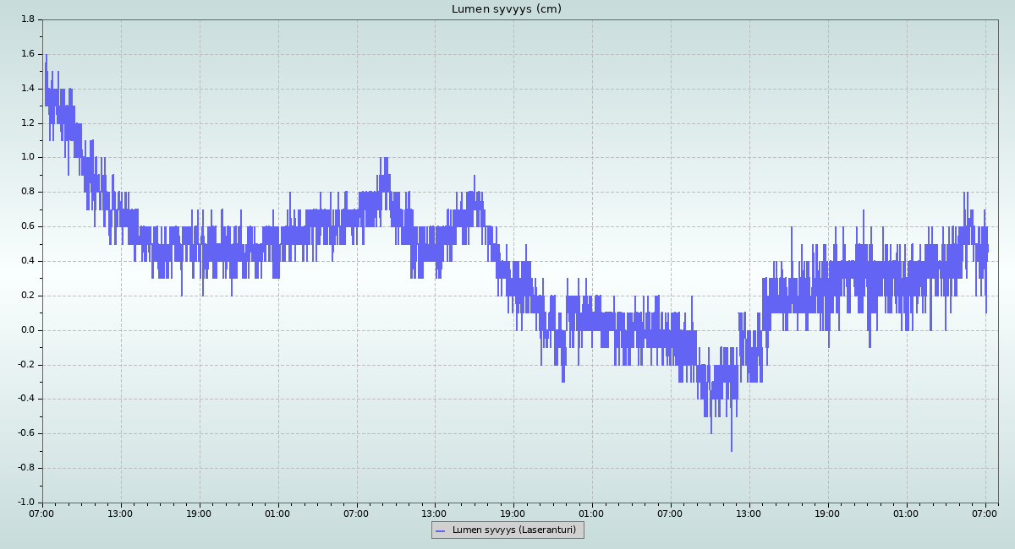Click the rightmost 13:00 x-axis label
This screenshot has width=1015, height=549.
[749, 514]
